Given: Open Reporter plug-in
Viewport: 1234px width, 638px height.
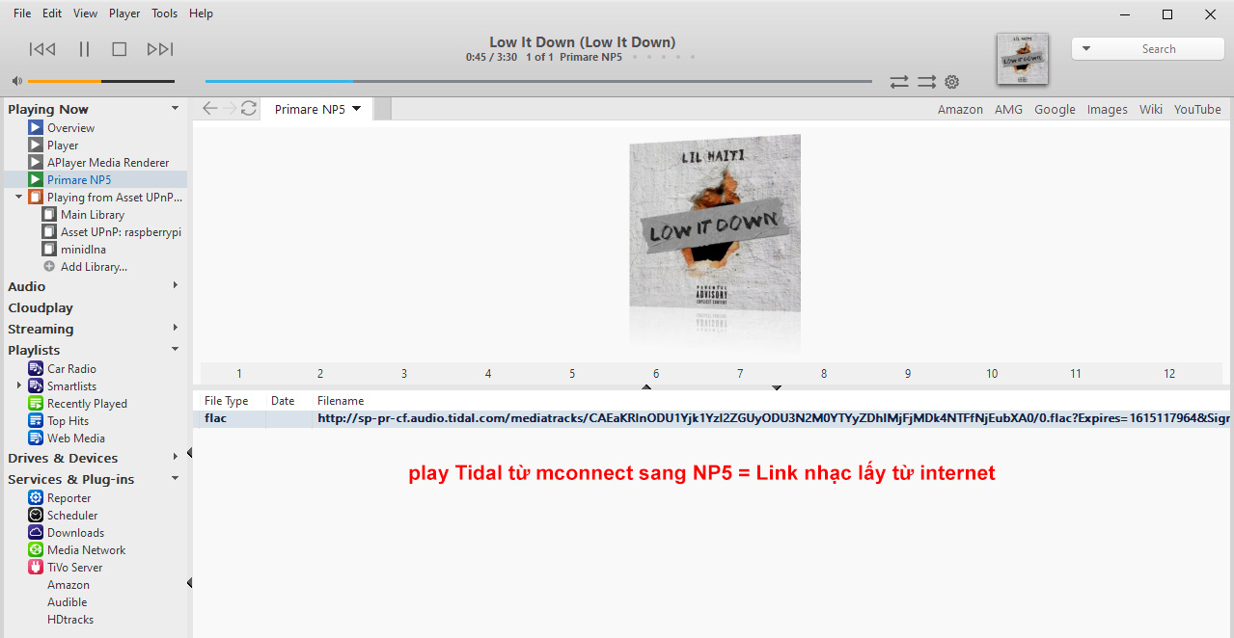Looking at the screenshot, I should coord(69,498).
